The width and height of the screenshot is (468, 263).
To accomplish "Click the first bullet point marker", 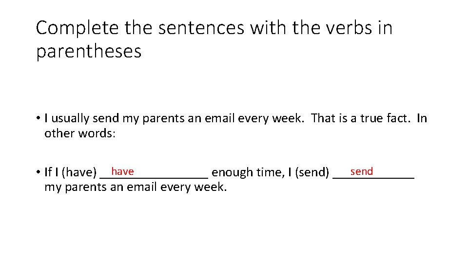I will pos(38,118).
